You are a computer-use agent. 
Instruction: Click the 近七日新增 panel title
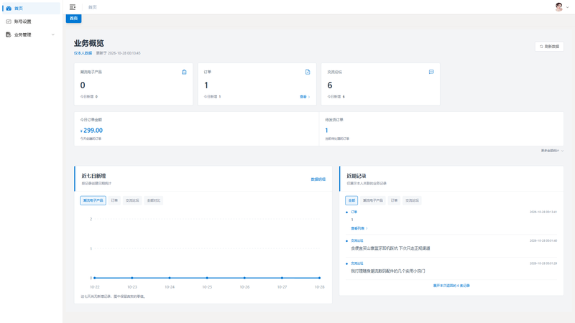click(93, 176)
